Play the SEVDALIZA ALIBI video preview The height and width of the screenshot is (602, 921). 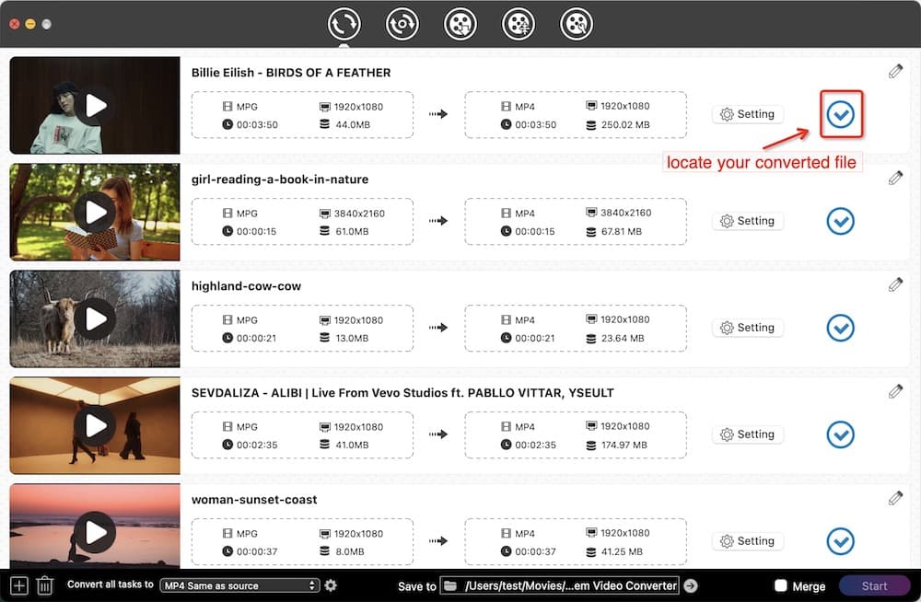coord(95,426)
